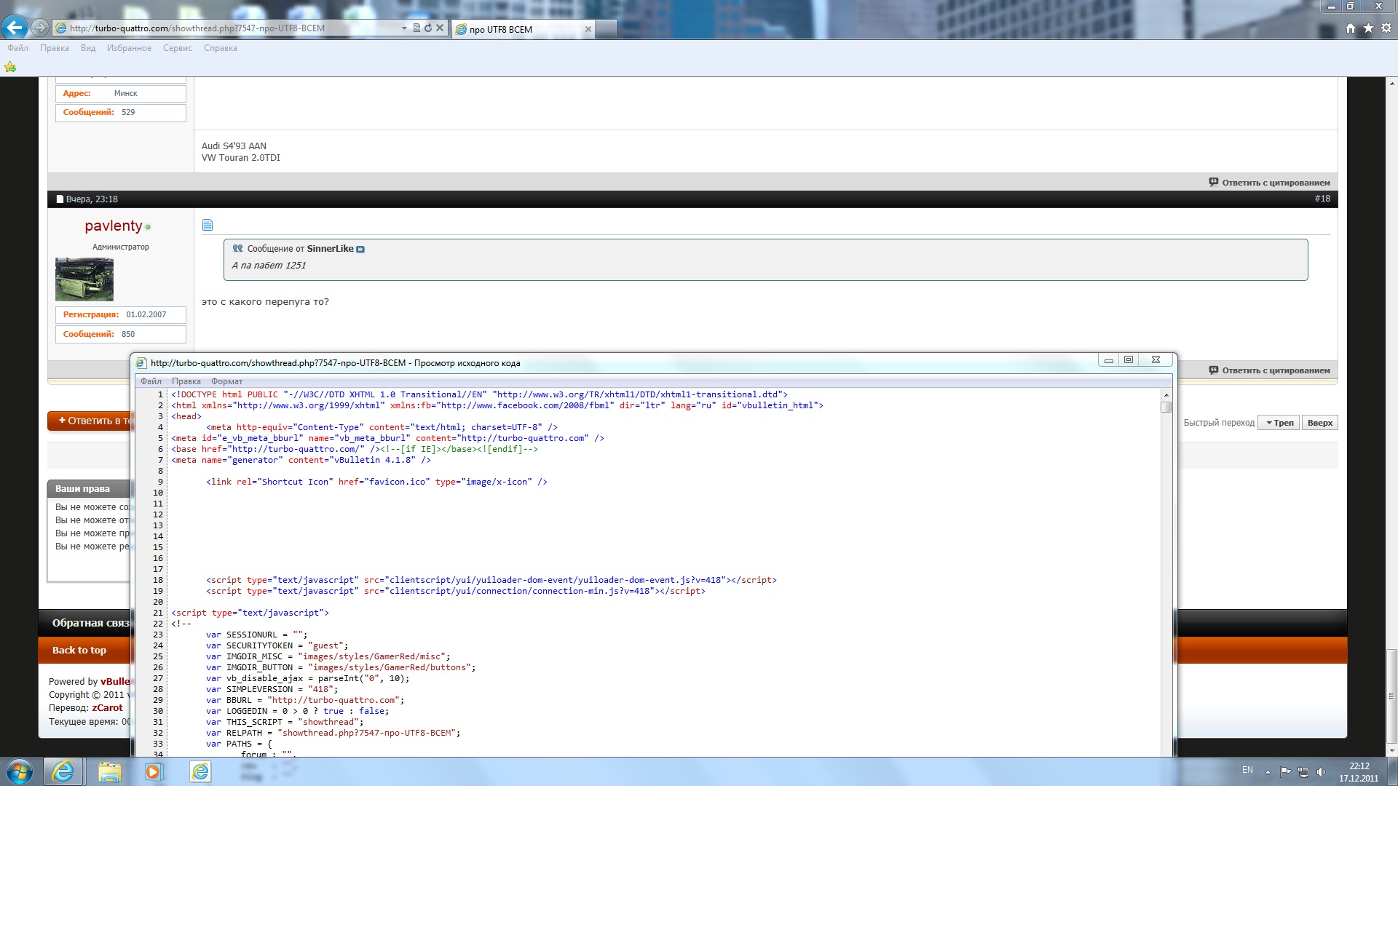Viewport: 1398px width, 938px height.
Task: Click the pavlenty username link
Action: pyautogui.click(x=113, y=226)
